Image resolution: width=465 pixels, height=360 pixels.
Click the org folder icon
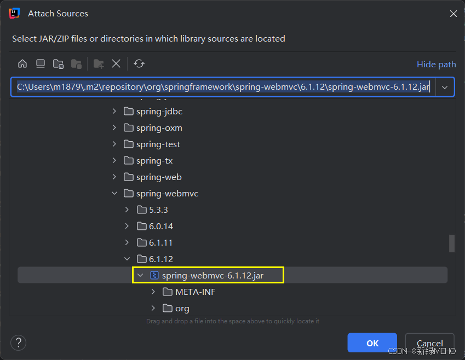(x=168, y=308)
